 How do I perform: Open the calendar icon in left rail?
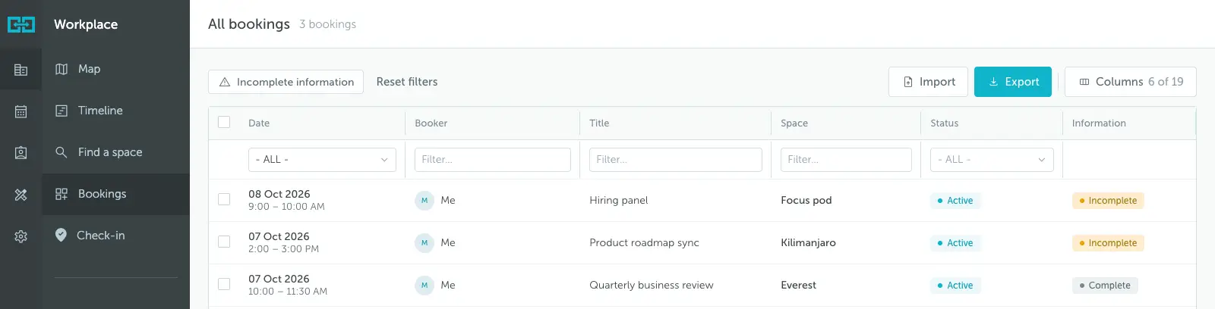[x=21, y=111]
